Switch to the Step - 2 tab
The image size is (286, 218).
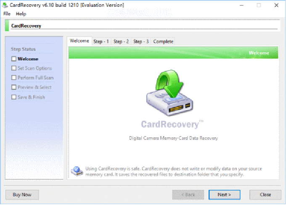pos(121,42)
